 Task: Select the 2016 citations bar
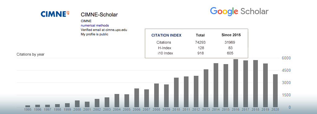pos(236,83)
